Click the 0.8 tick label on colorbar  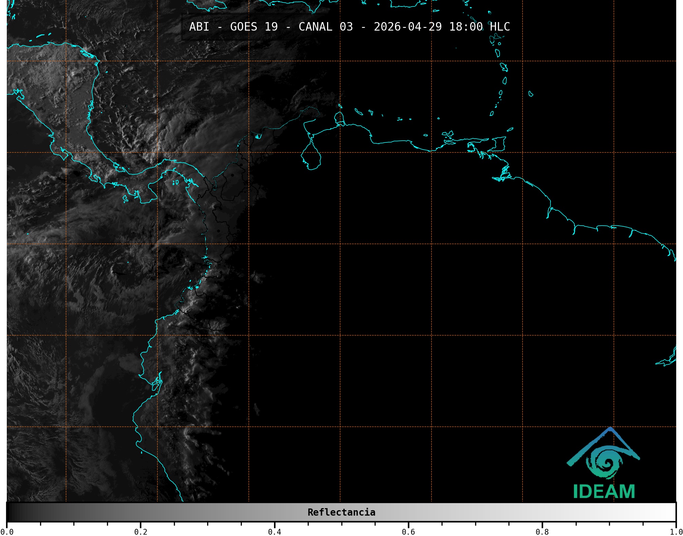click(x=542, y=532)
